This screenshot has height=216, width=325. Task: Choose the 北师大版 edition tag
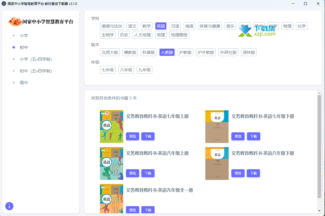(x=110, y=52)
